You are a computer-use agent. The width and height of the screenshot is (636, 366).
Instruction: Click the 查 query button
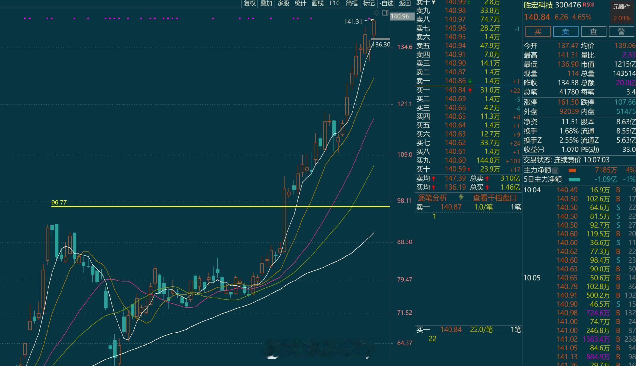pos(593,32)
